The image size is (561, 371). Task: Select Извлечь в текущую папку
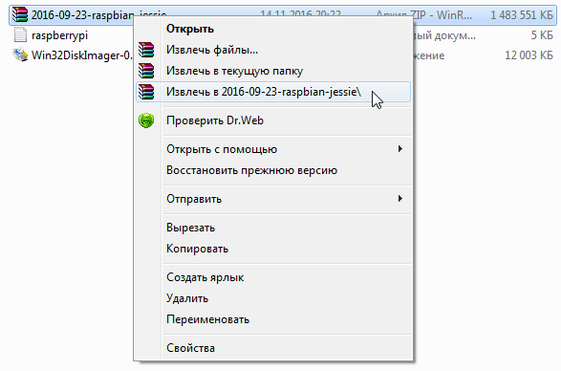pos(273,71)
